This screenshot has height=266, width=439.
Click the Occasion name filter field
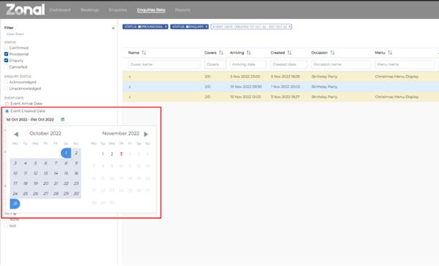(x=341, y=64)
